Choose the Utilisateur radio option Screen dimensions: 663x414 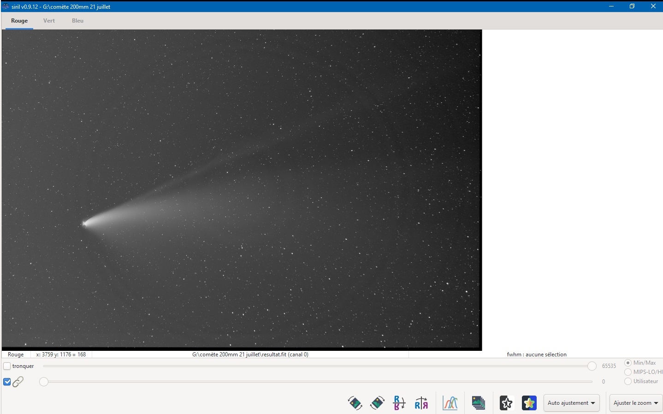pos(628,381)
